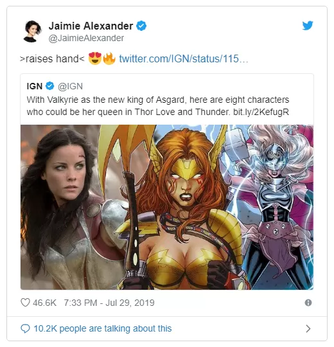Click the Twitter bird logo icon
Image resolution: width=334 pixels, height=347 pixels.
(308, 26)
